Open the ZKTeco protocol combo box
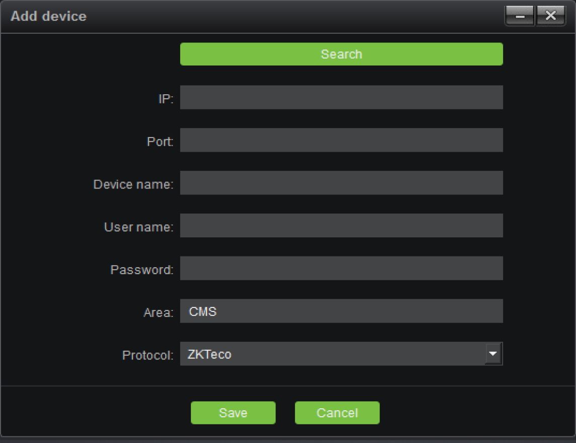 click(332, 354)
